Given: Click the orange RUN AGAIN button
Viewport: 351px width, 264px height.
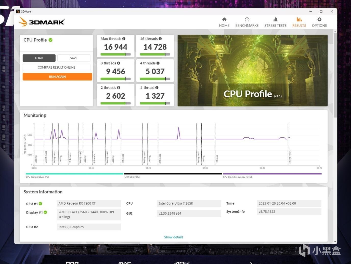Looking at the screenshot, I should point(57,77).
